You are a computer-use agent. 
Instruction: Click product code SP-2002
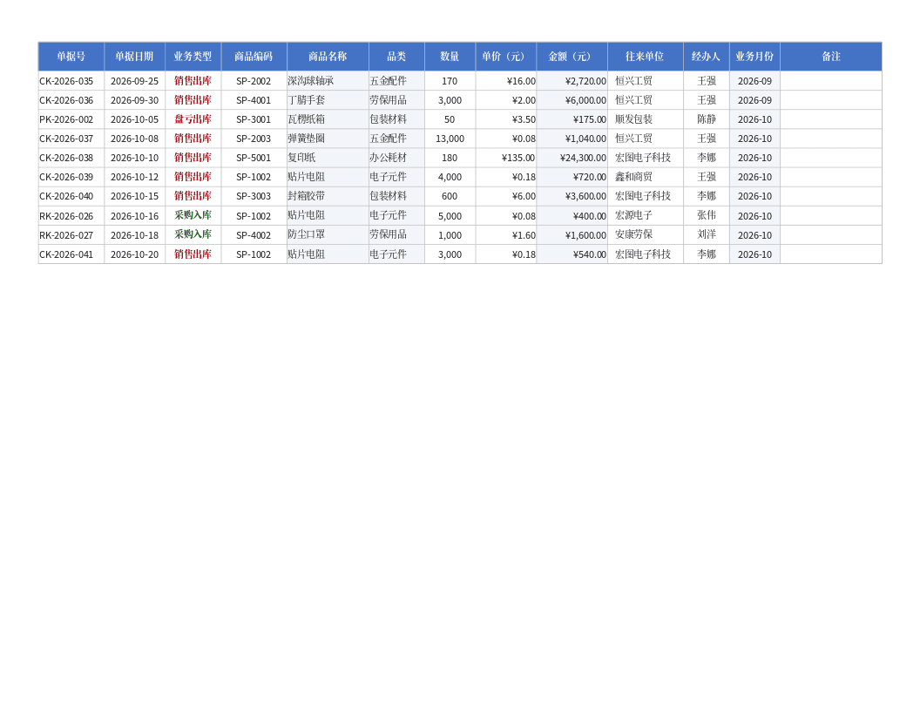coord(254,81)
